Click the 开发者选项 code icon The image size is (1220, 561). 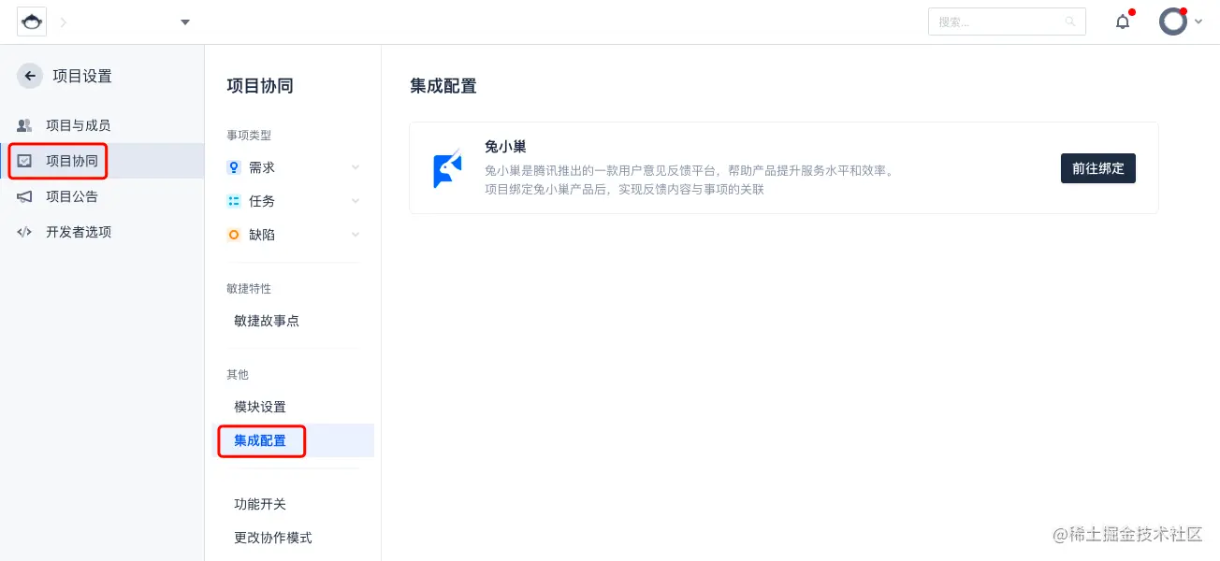pyautogui.click(x=25, y=232)
